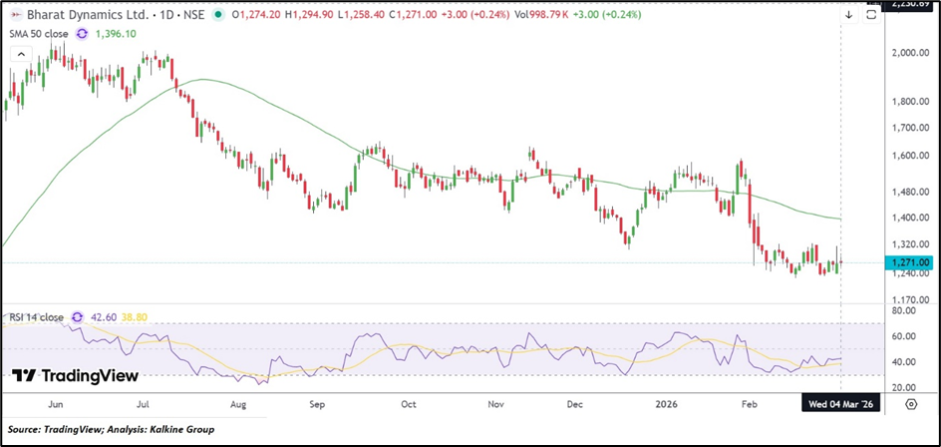Screen dimensions: 941x447
Task: Click the Bharat Dynamics flag logo icon
Action: point(13,15)
